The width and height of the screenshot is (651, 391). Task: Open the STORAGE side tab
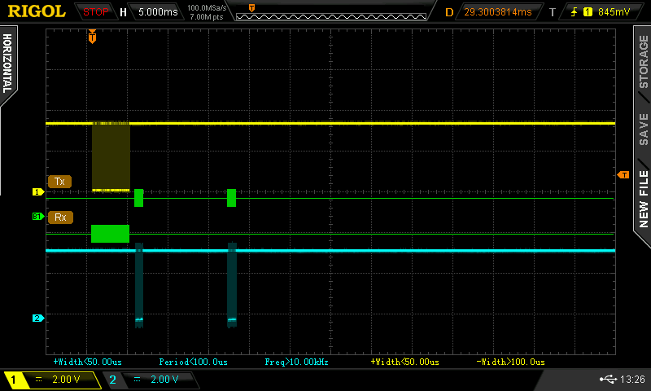[643, 63]
